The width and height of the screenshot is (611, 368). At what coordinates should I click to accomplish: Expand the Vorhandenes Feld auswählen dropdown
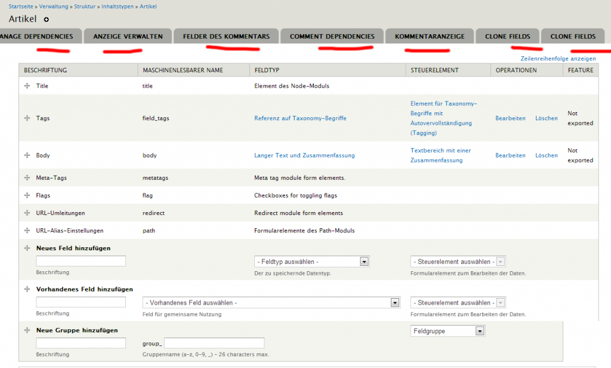click(271, 303)
